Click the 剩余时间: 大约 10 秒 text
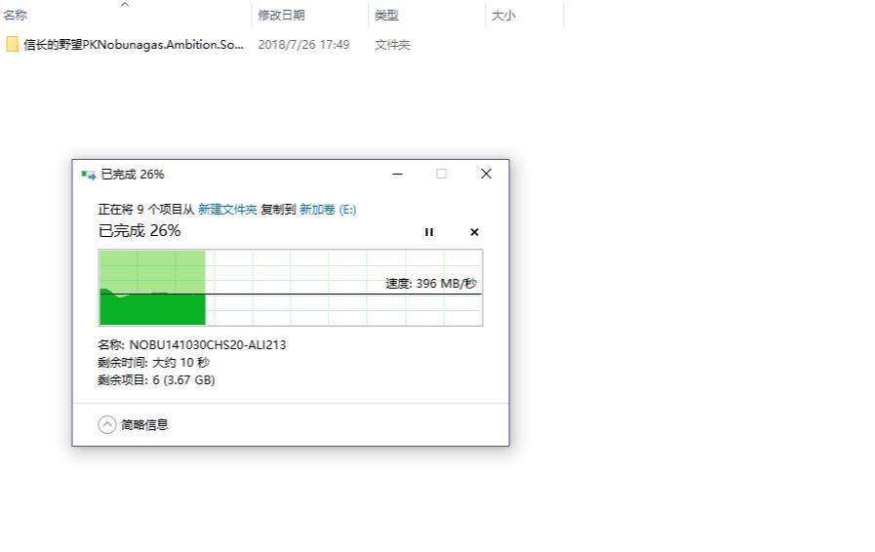The height and width of the screenshot is (552, 875). click(153, 362)
